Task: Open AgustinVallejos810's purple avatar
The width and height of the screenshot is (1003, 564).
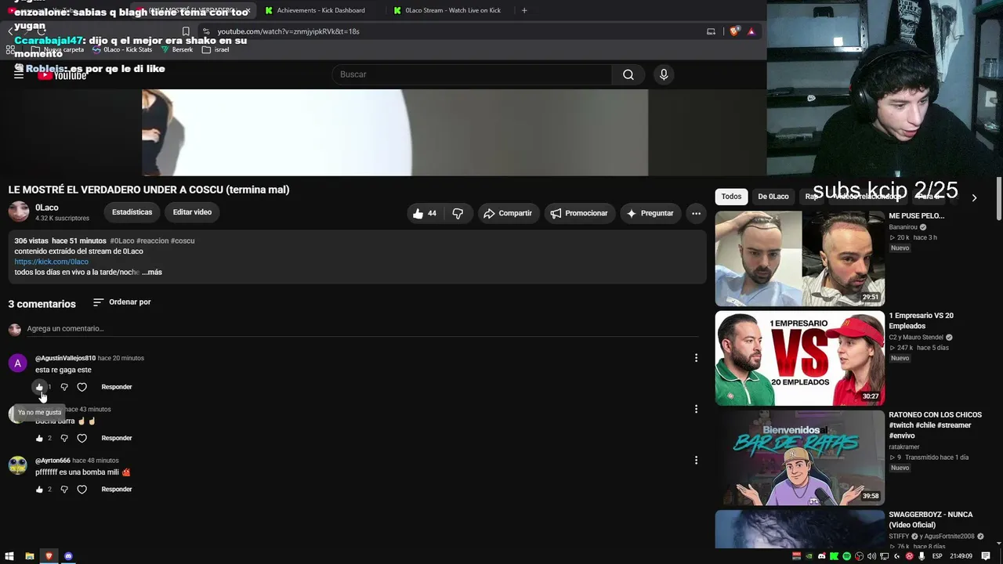Action: click(18, 363)
